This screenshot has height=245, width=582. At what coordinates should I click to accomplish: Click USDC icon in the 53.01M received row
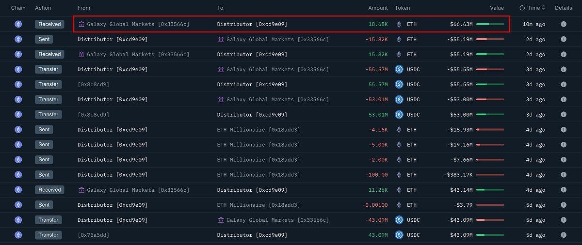(x=399, y=115)
